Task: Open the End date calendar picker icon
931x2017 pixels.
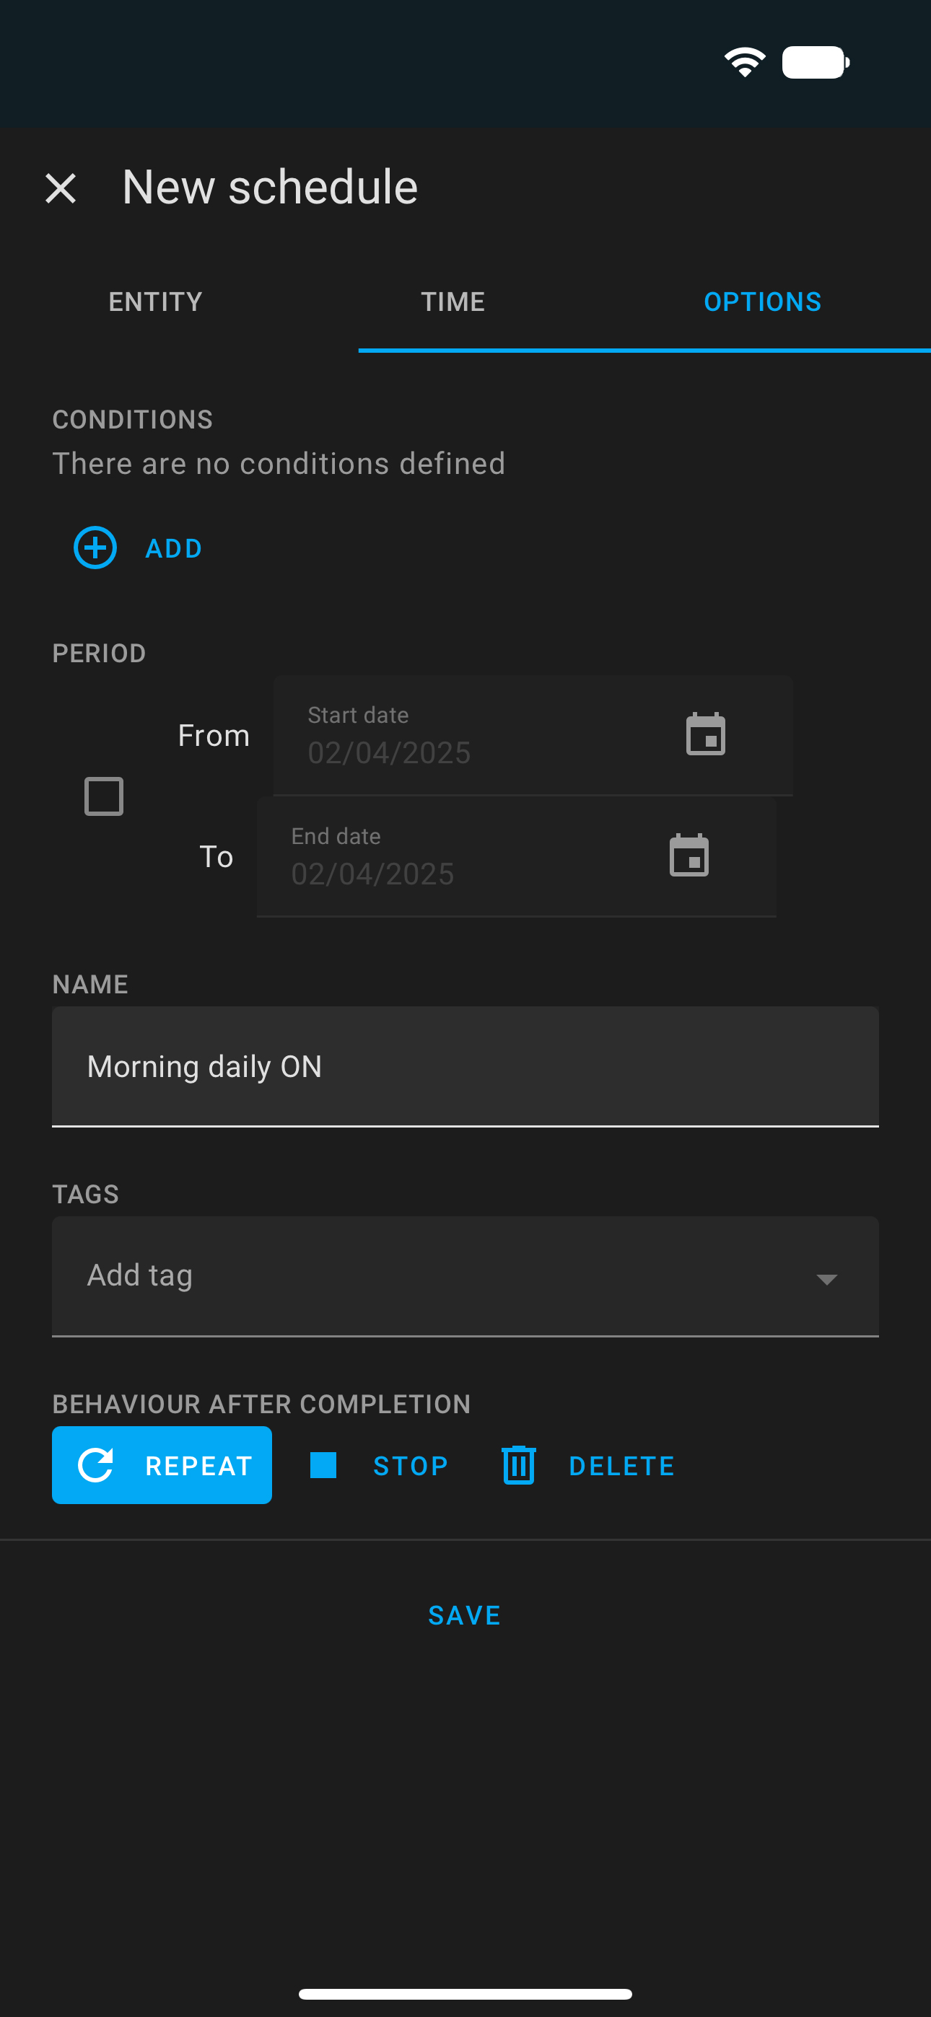Action: [x=689, y=855]
